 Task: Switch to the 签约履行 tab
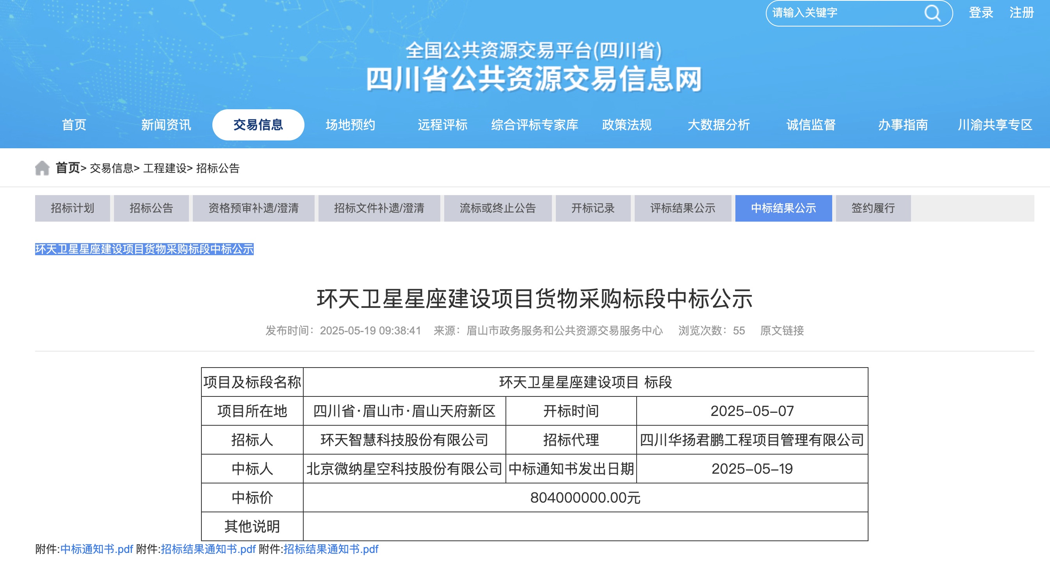coord(873,208)
